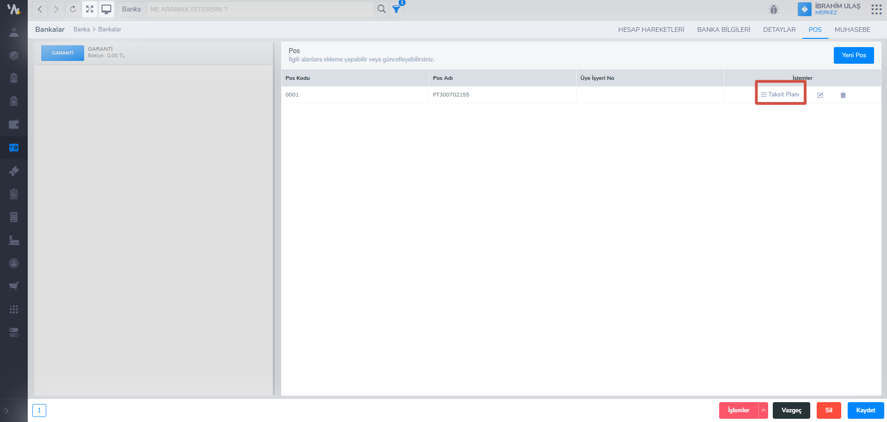Click the edit pencil icon in POS row
This screenshot has width=887, height=422.
820,95
